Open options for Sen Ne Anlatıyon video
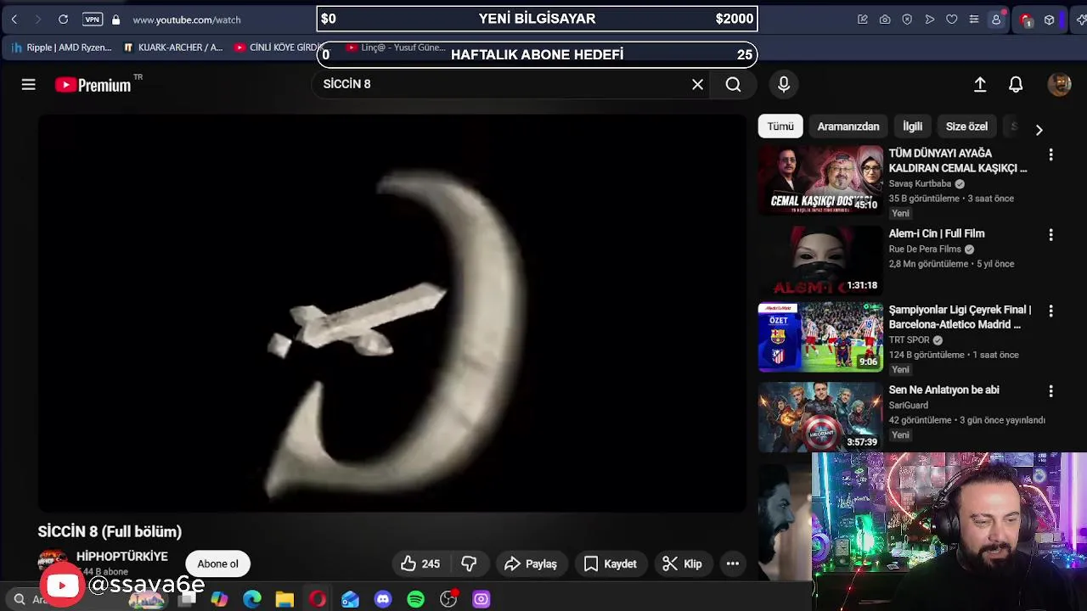1087x611 pixels. (x=1050, y=391)
